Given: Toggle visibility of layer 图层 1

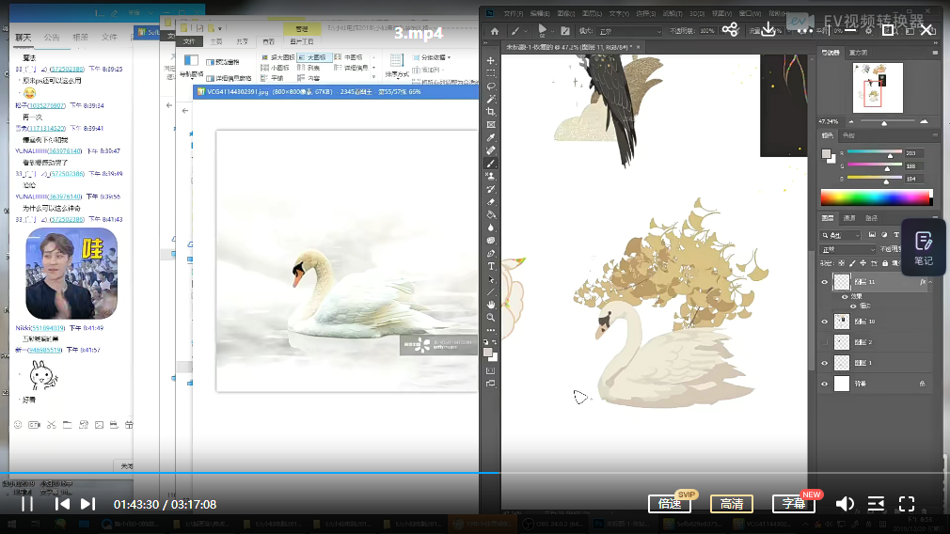Looking at the screenshot, I should coord(824,363).
